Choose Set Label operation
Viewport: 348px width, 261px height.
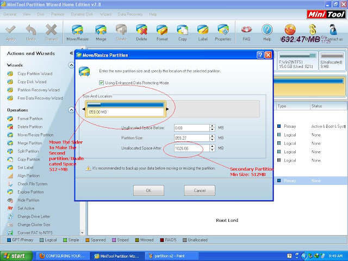26,167
